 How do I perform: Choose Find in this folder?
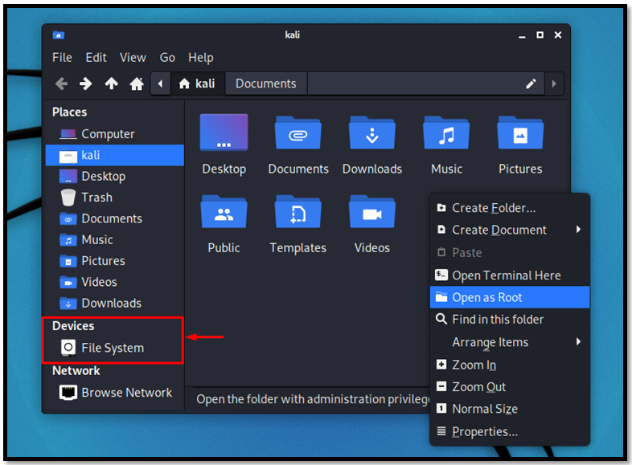510,320
